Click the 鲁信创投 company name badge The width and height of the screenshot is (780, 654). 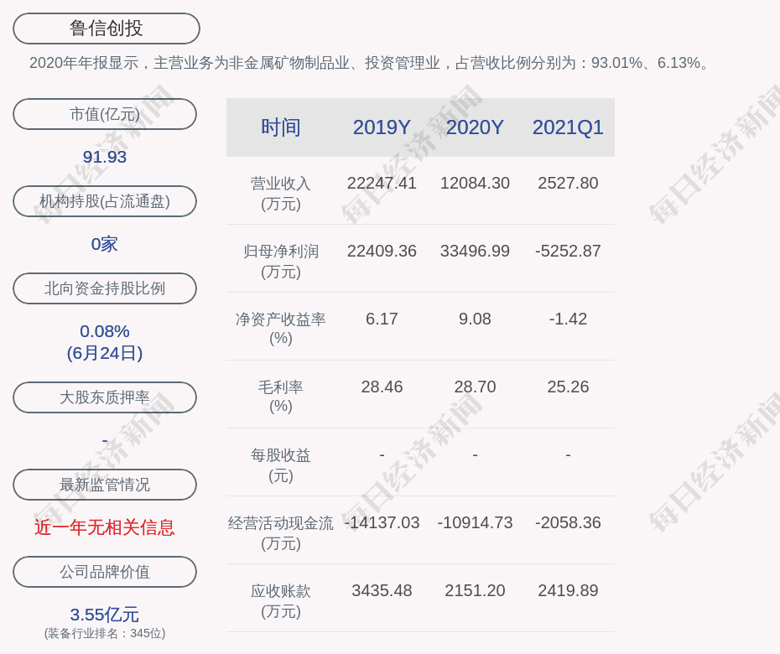point(104,28)
